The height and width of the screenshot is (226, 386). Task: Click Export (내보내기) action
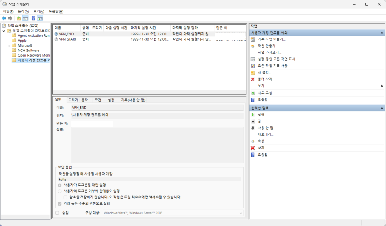click(x=265, y=134)
